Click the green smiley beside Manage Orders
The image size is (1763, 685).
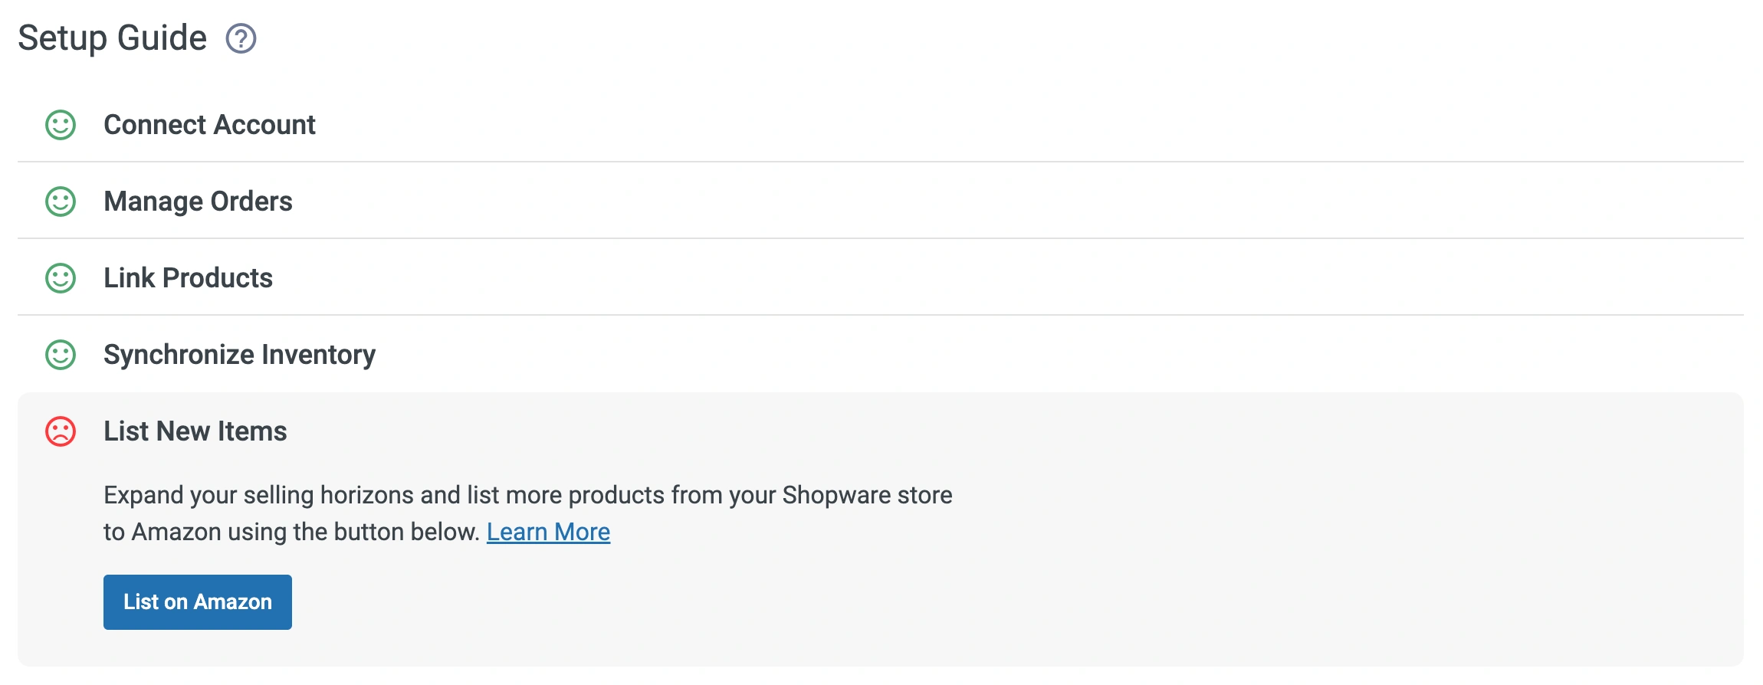[x=60, y=201]
